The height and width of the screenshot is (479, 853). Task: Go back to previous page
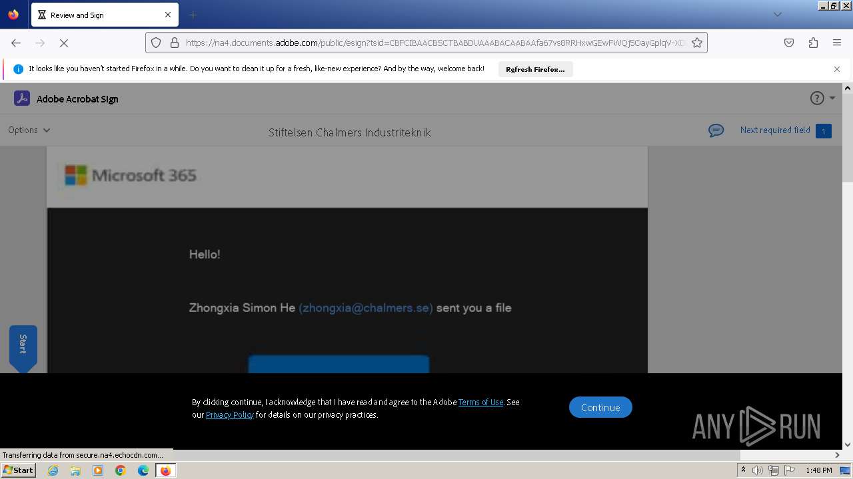(16, 43)
